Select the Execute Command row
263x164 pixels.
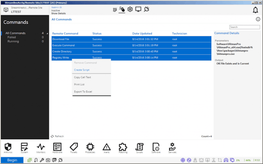(131, 45)
